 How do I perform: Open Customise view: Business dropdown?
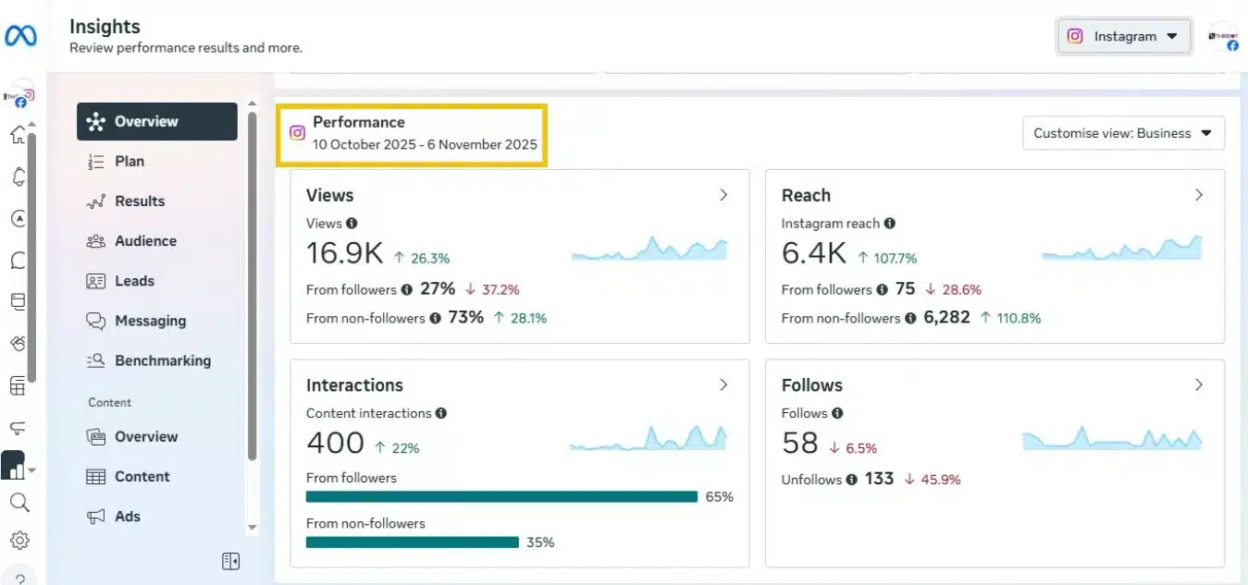tap(1123, 133)
